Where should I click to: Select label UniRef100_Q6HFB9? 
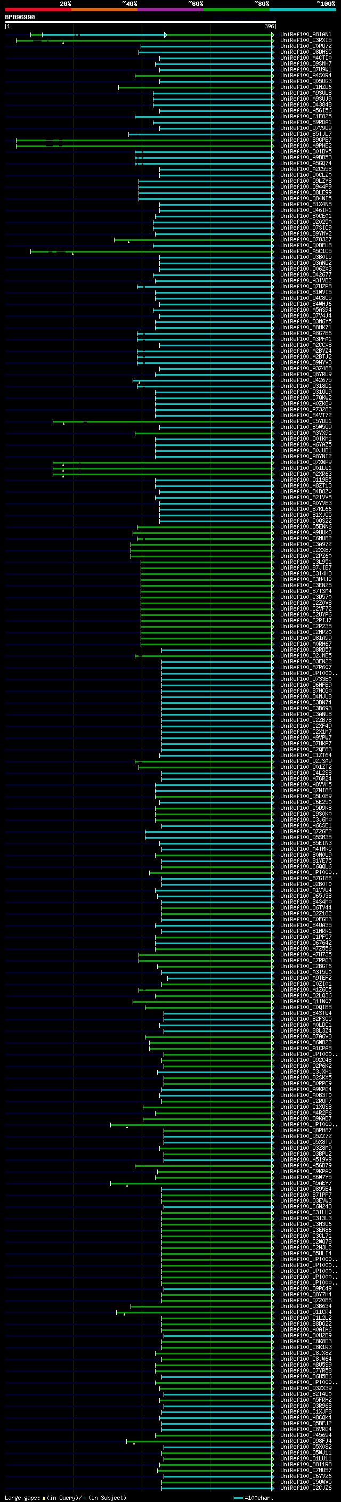tap(305, 685)
